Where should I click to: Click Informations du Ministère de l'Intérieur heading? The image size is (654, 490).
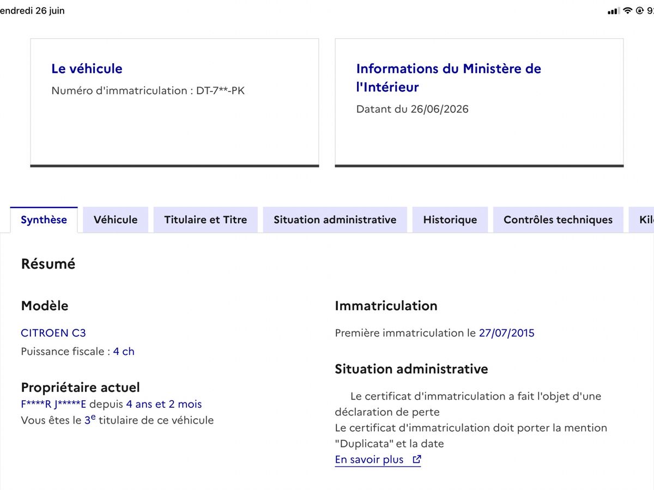tap(449, 78)
